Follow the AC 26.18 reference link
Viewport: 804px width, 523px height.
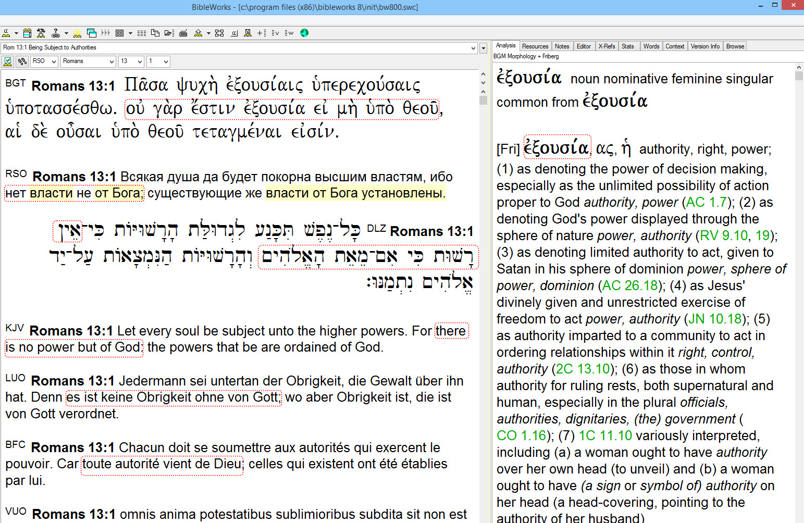click(x=630, y=285)
